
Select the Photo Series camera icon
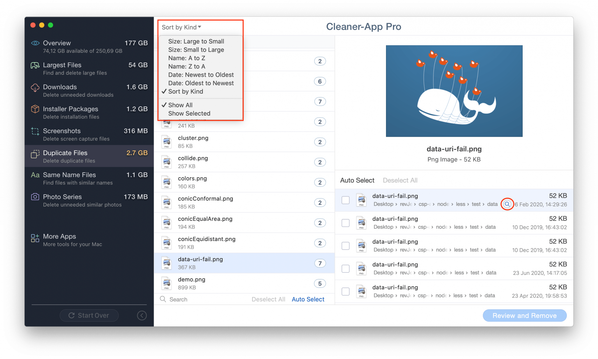click(35, 197)
